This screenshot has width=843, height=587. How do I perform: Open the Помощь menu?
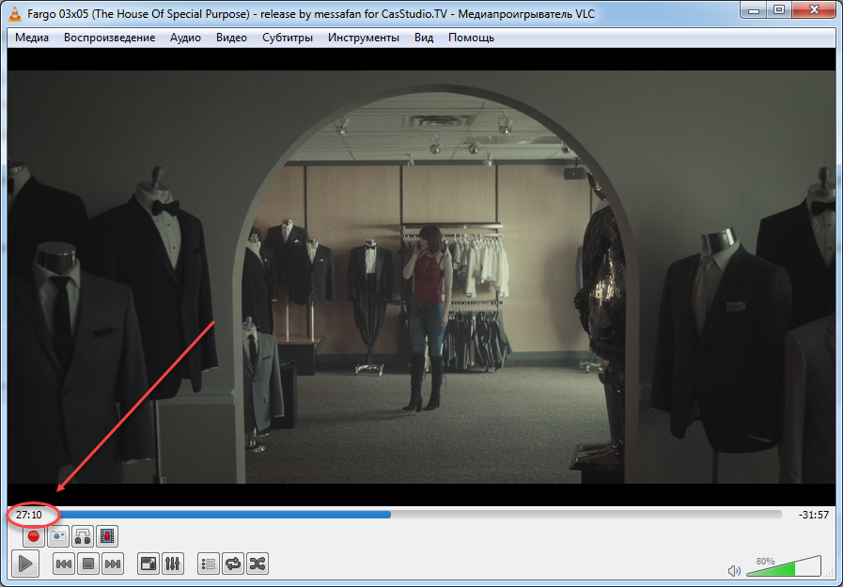pos(471,38)
